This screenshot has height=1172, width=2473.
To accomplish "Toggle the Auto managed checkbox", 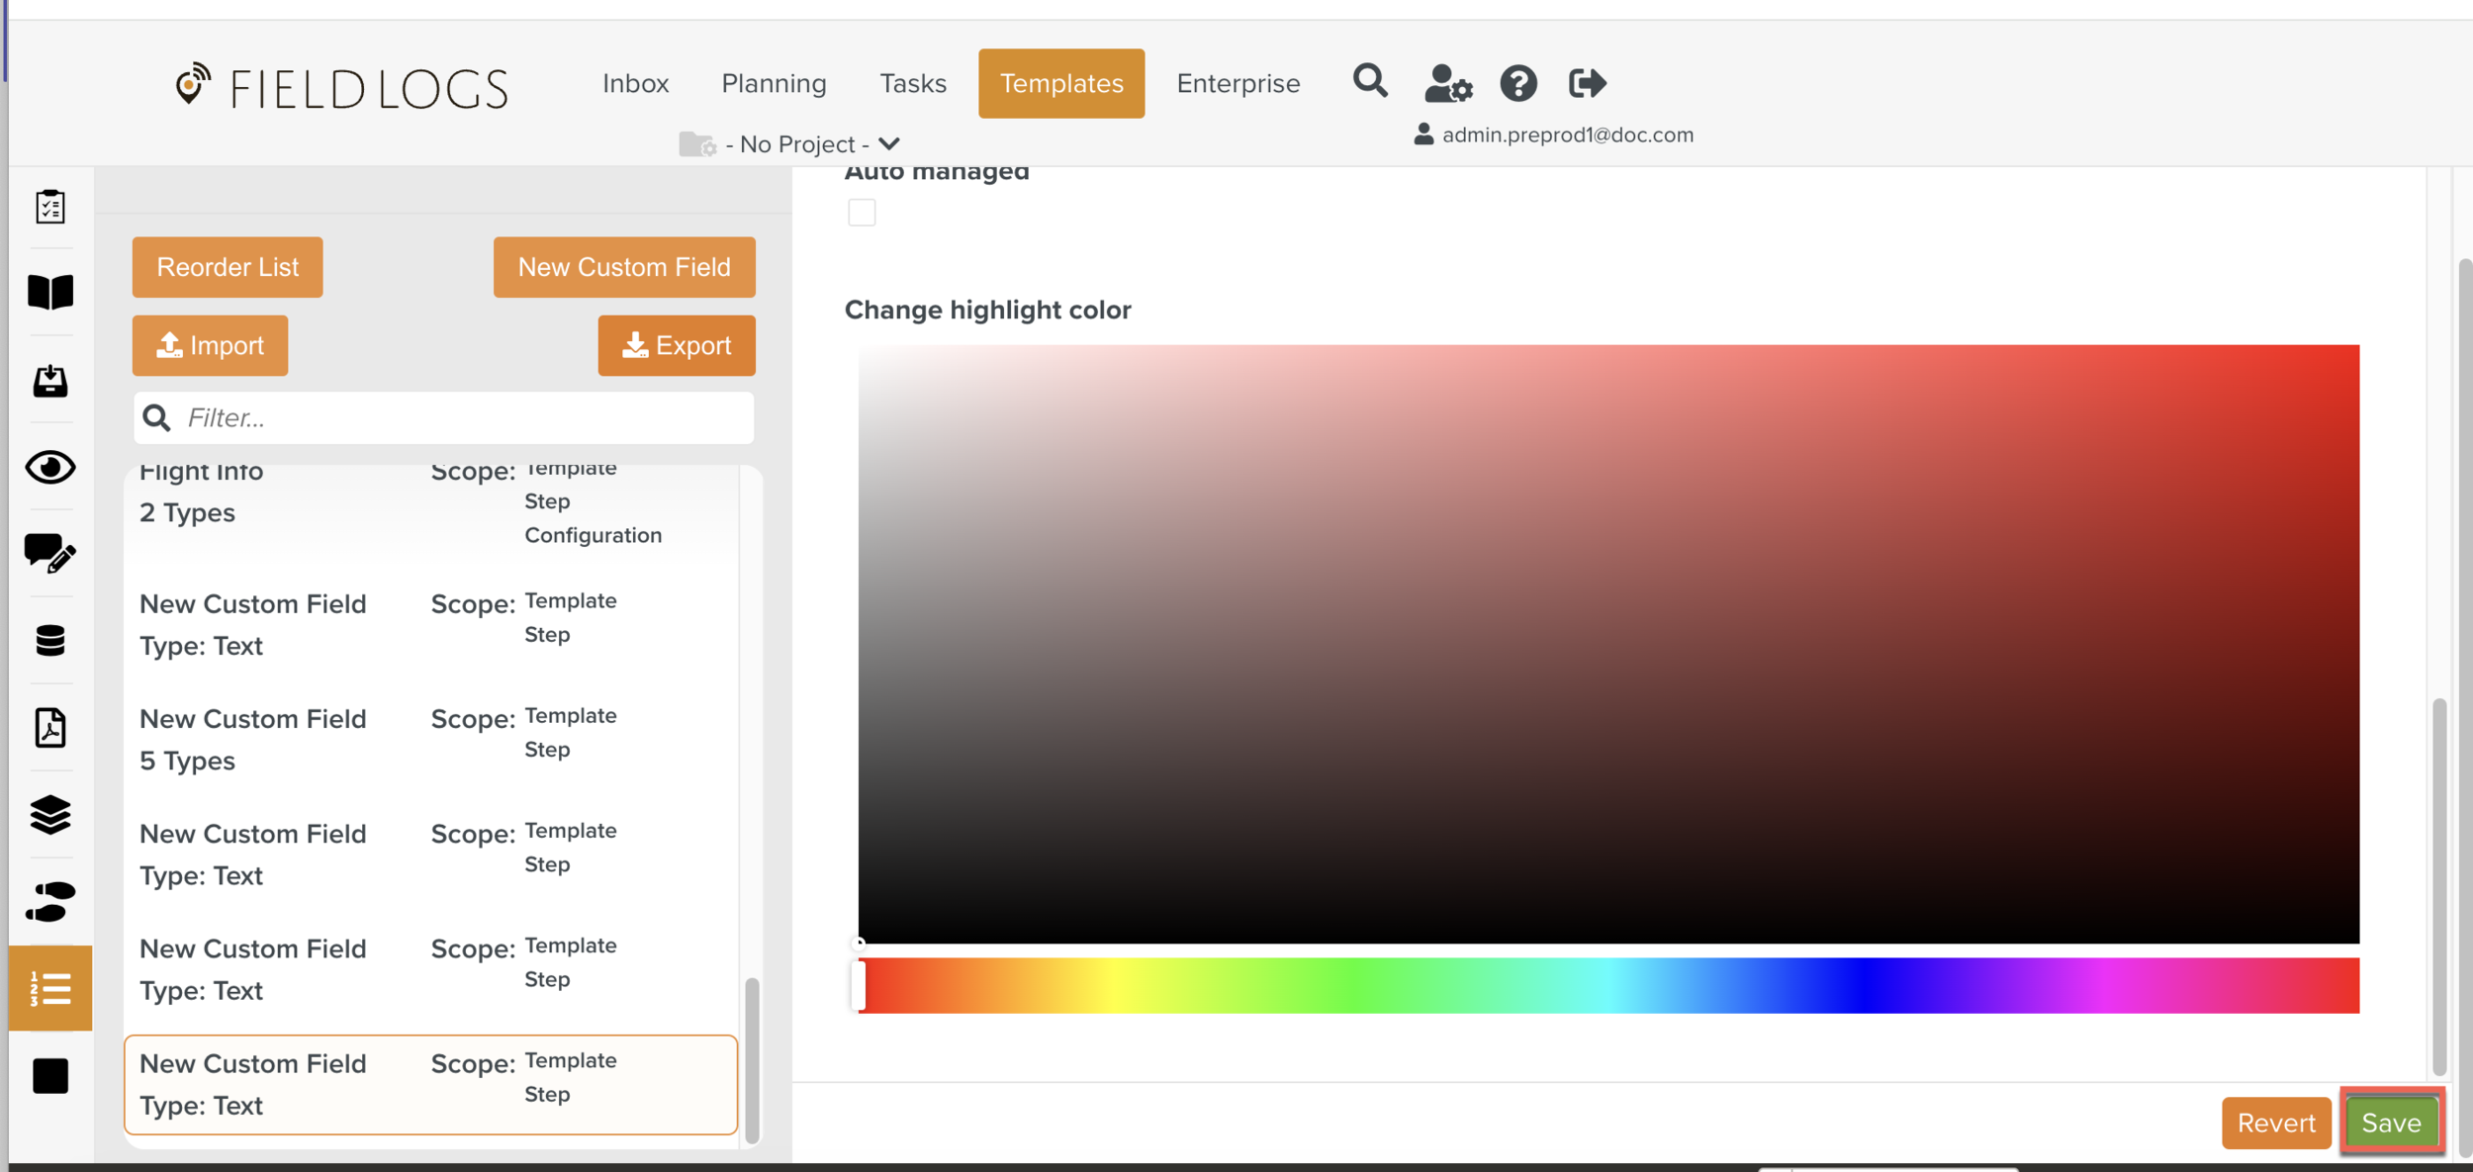I will click(862, 213).
